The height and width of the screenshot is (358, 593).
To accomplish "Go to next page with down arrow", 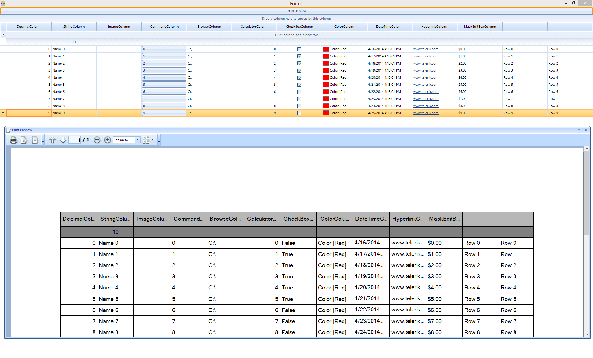I will tap(63, 140).
